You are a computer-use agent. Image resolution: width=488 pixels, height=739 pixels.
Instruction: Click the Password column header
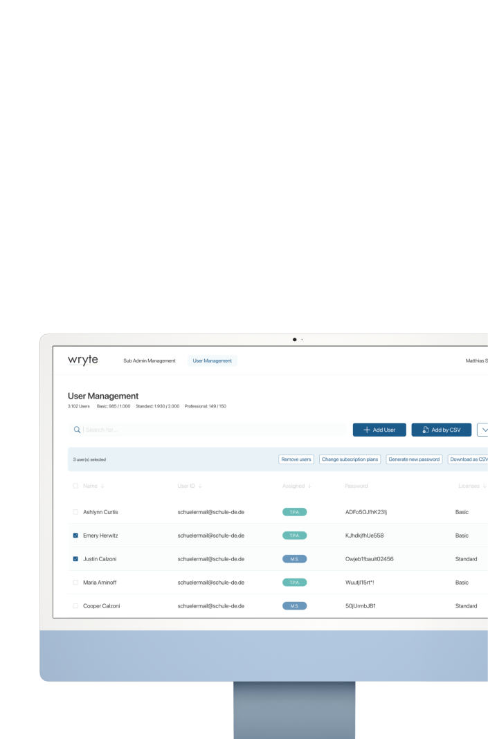coord(356,486)
